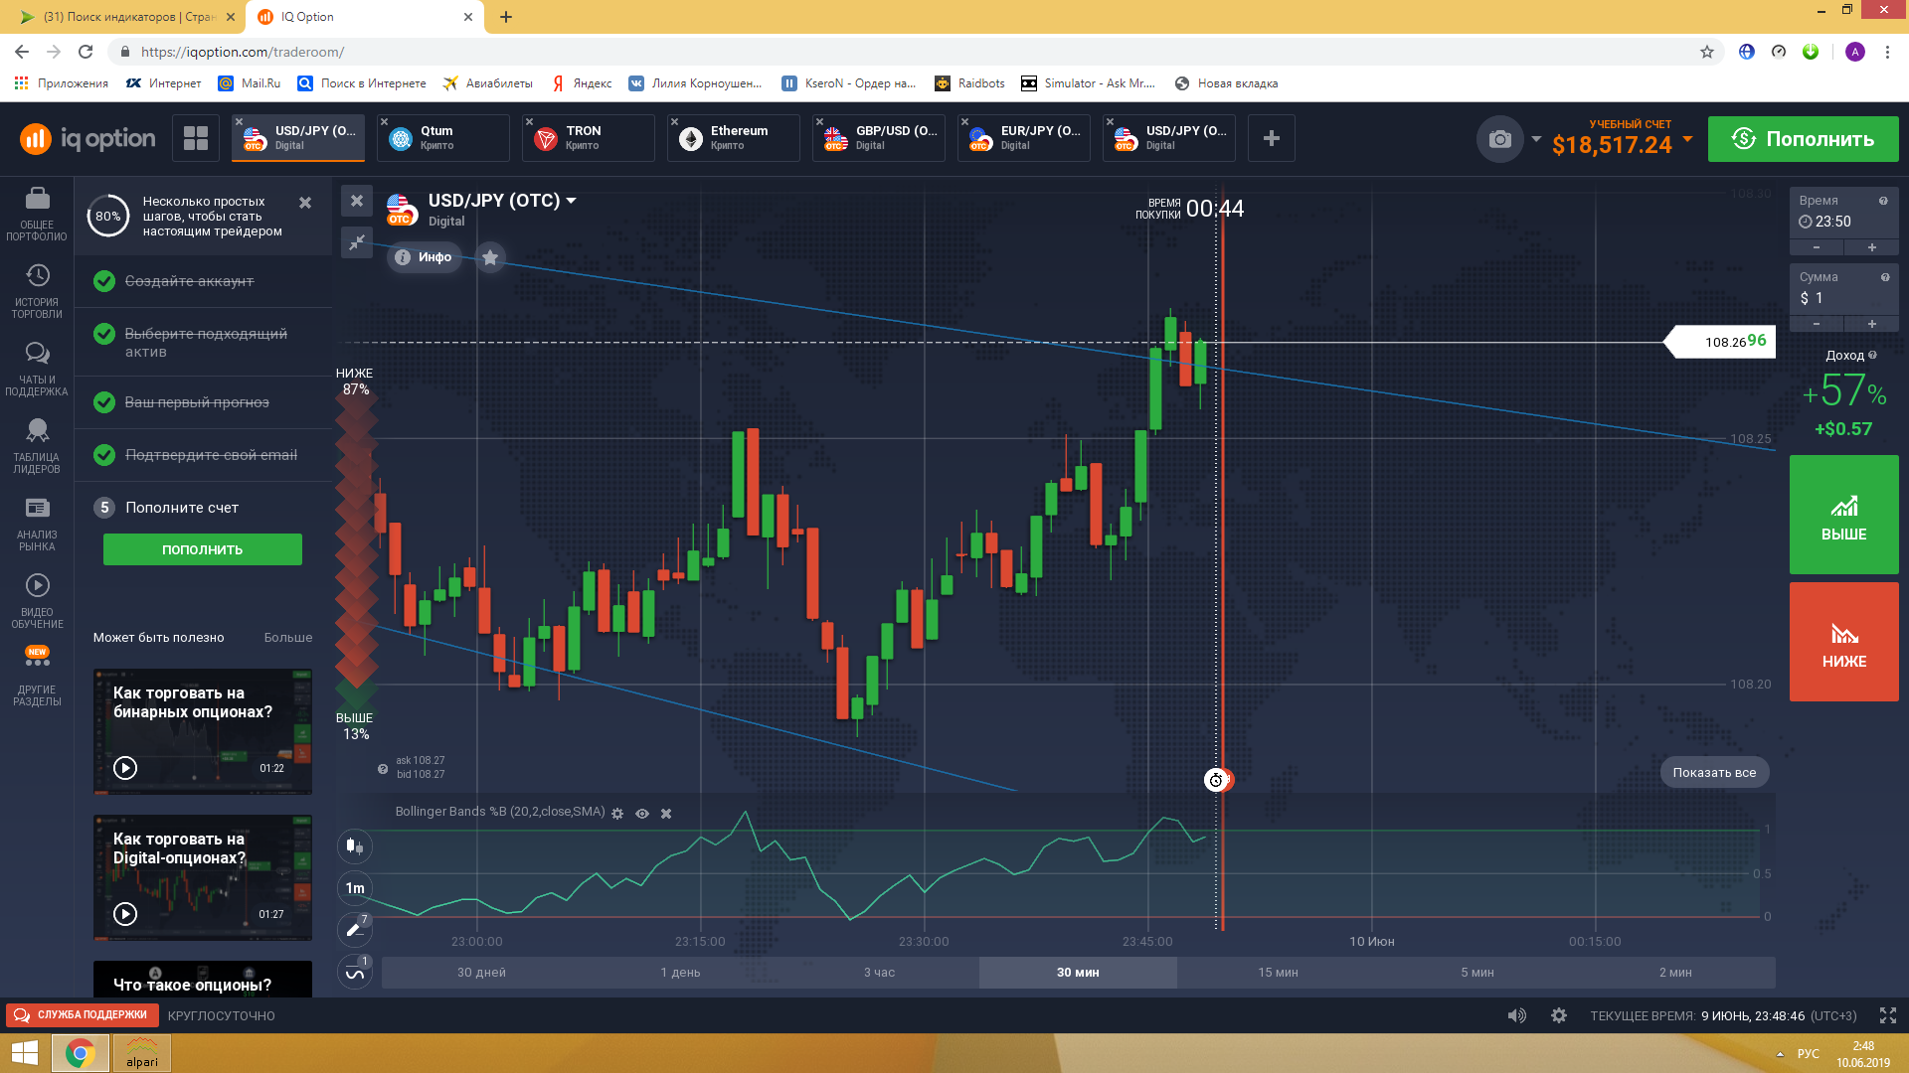Open the Trading History sidebar section
1909x1073 pixels.
click(x=37, y=291)
